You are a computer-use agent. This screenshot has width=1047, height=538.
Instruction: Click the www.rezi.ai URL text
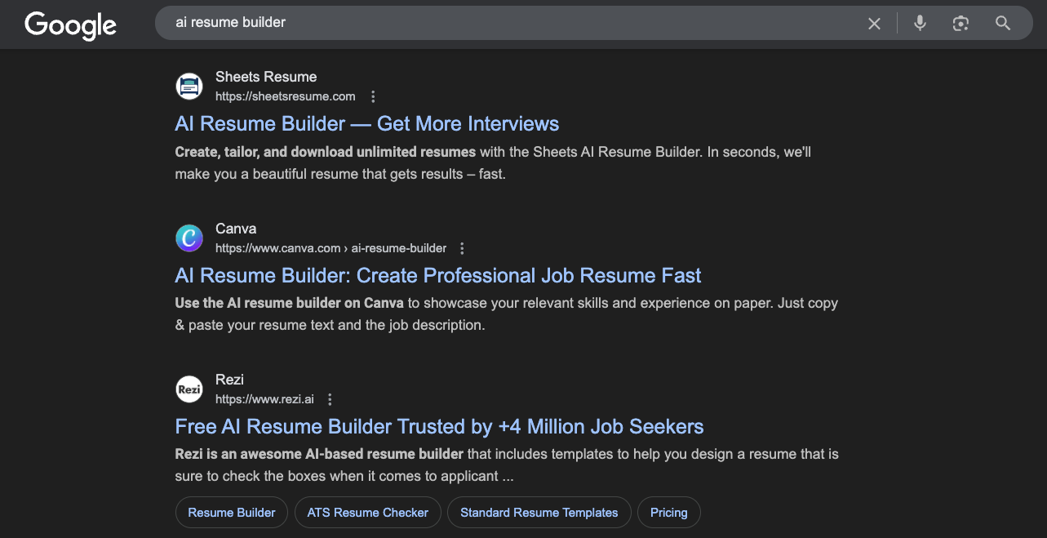tap(264, 399)
